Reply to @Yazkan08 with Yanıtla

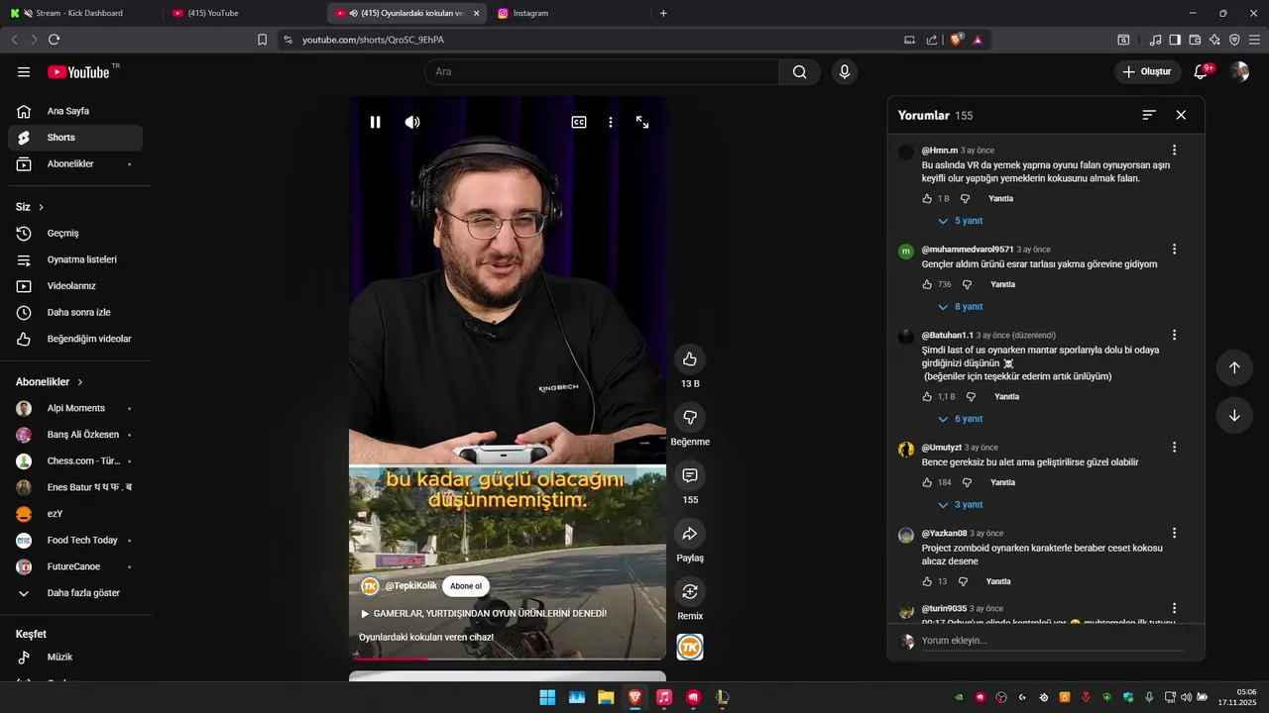click(998, 581)
